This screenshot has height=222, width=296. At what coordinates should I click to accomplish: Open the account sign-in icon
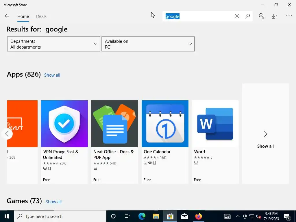261,16
